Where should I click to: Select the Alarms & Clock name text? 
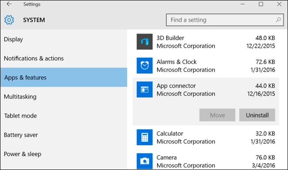[x=176, y=62]
